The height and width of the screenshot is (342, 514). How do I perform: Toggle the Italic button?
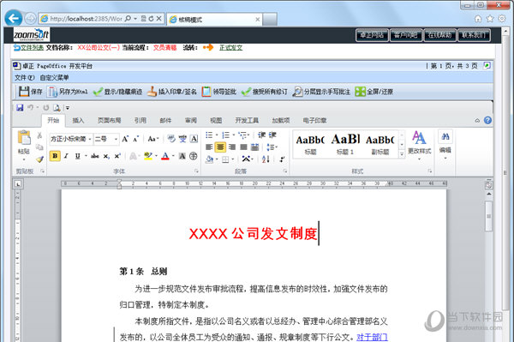point(66,156)
